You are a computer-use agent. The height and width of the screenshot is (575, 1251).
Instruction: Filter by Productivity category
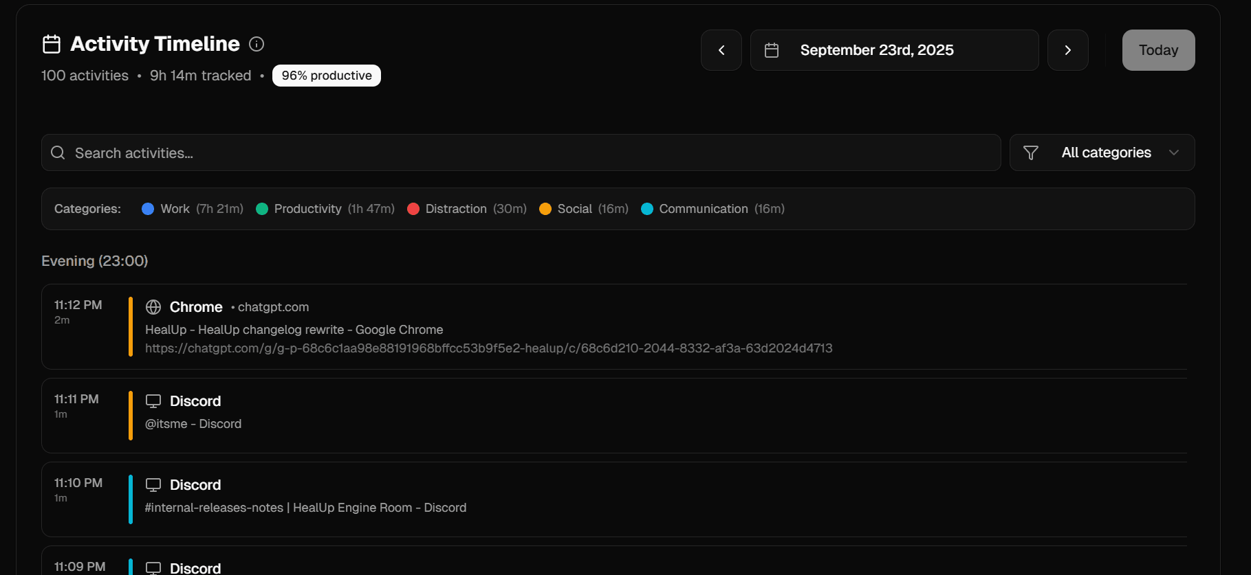click(x=307, y=209)
